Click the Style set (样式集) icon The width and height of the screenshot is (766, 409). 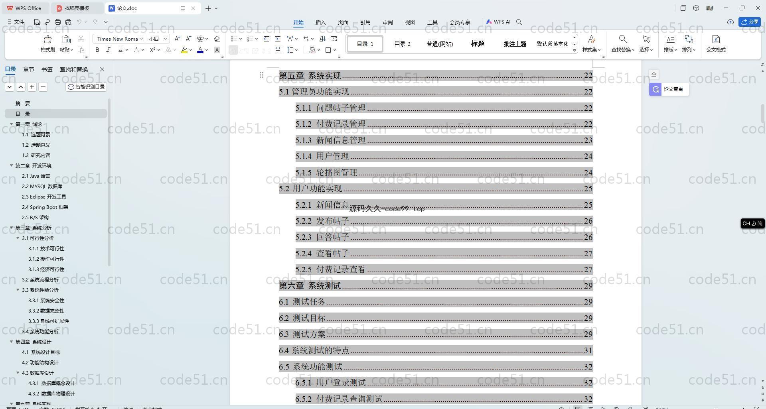click(x=592, y=39)
